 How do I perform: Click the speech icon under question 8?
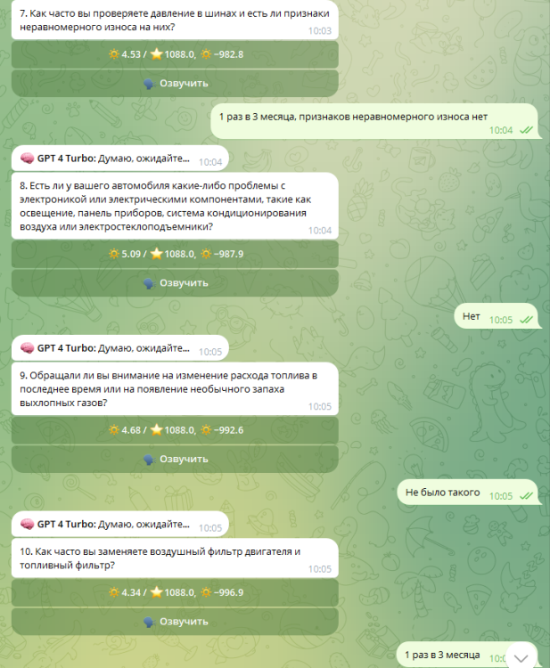149,283
